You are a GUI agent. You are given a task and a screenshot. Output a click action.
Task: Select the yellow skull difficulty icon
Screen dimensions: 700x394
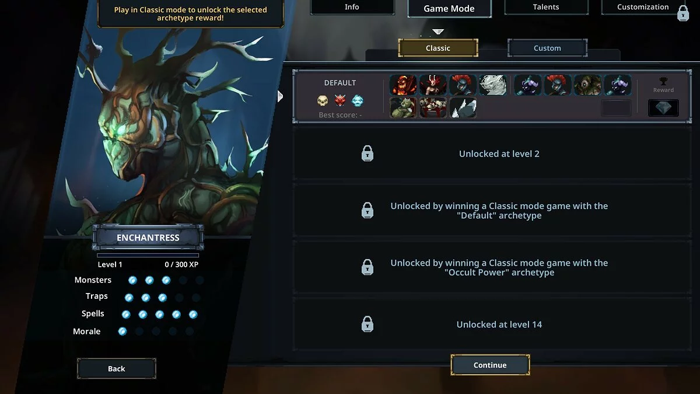coord(323,101)
